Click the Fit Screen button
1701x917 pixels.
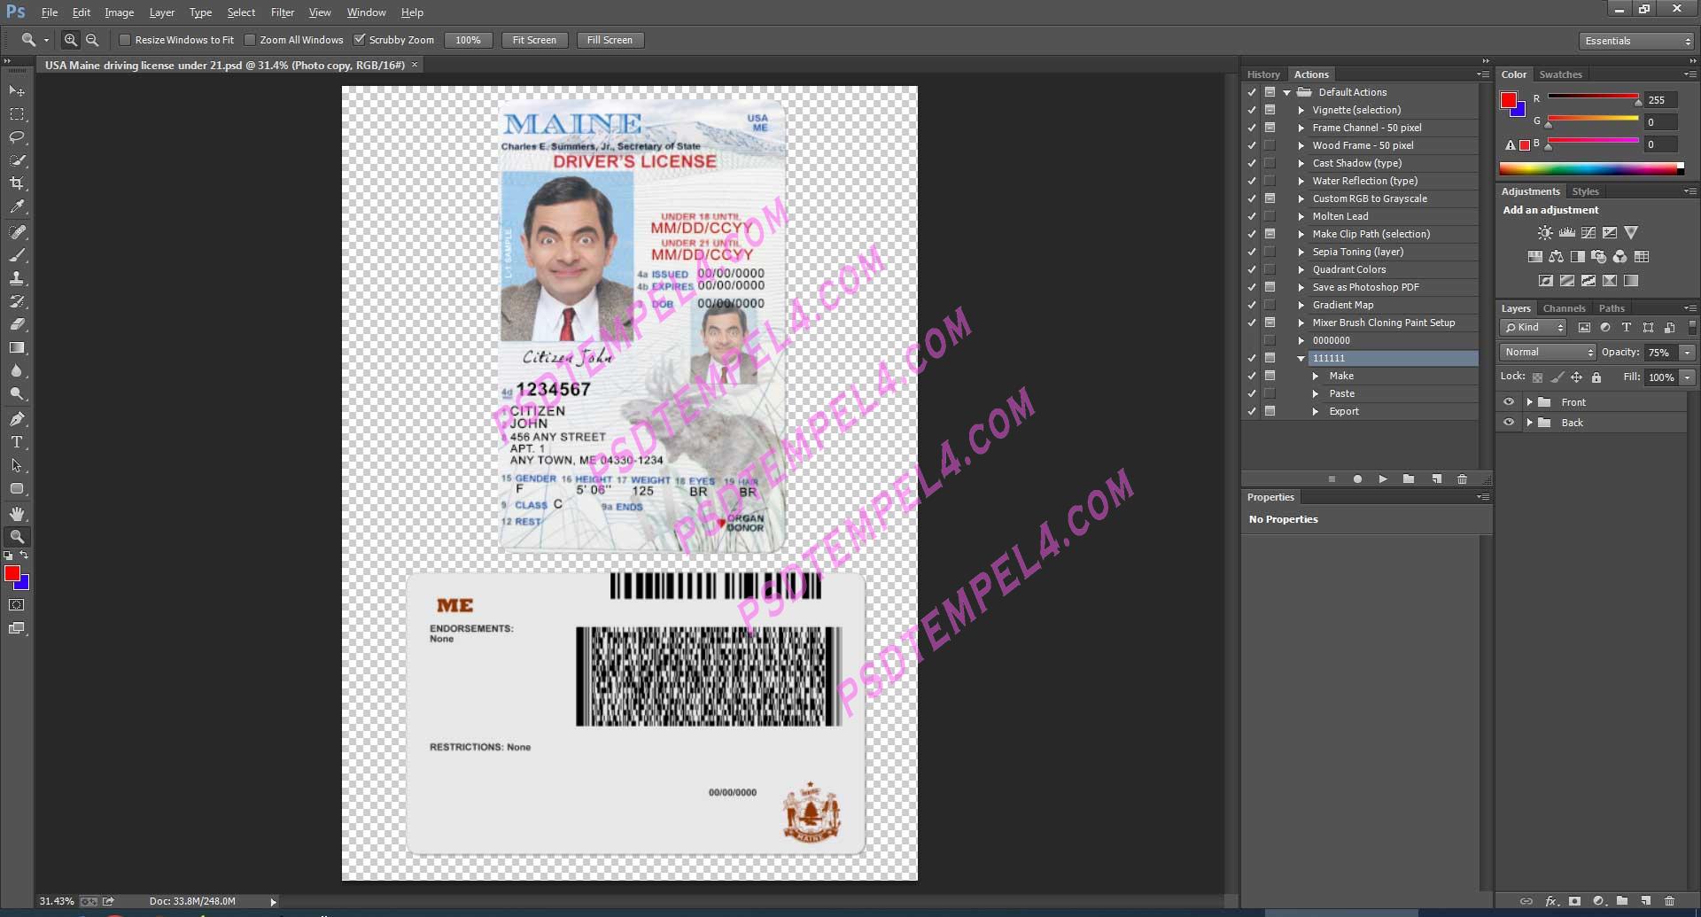click(534, 40)
